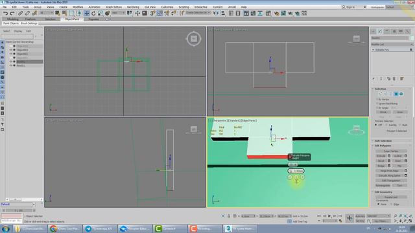Toggle the Percent Snap icon
The width and height of the screenshot is (415, 233).
167,13
